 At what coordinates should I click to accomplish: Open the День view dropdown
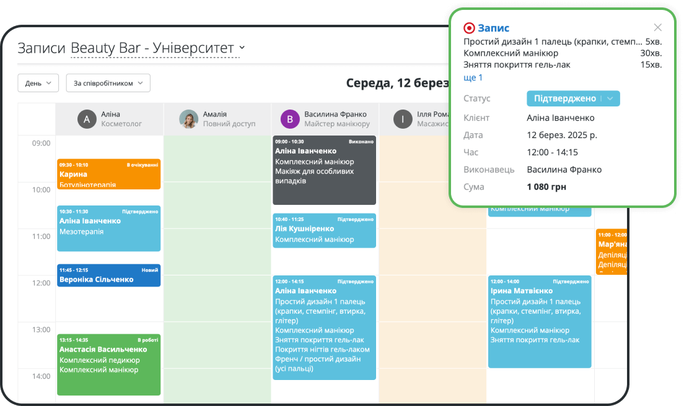pos(38,83)
